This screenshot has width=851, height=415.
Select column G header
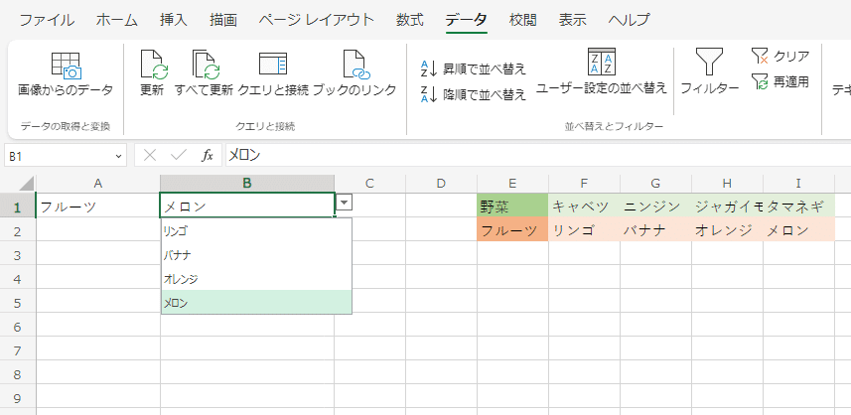tap(655, 184)
